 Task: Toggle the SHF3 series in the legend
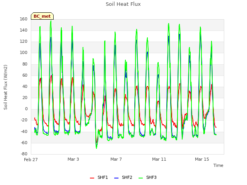147,177
